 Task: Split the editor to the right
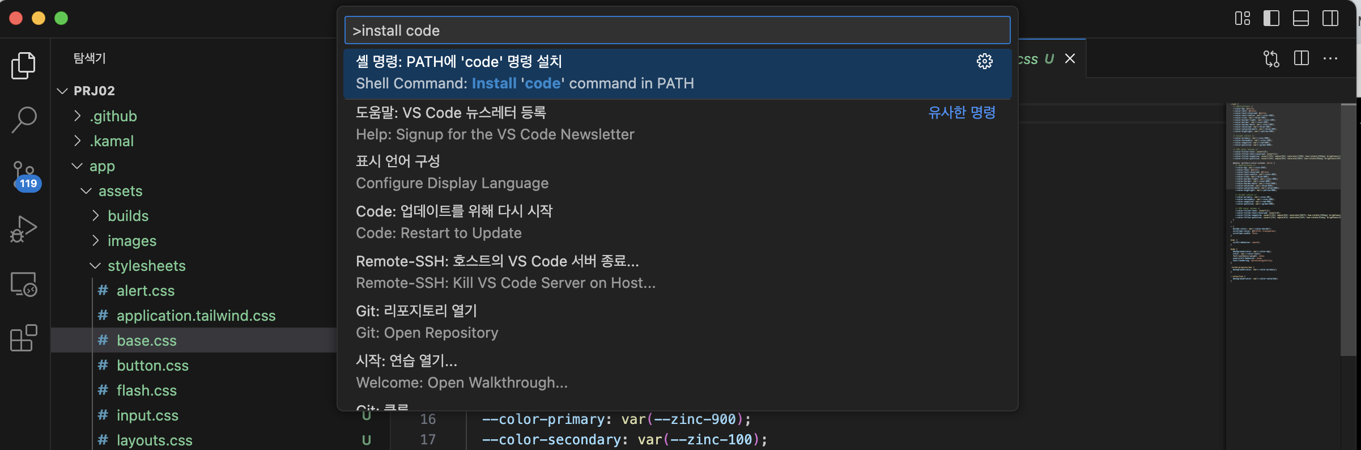click(1302, 58)
